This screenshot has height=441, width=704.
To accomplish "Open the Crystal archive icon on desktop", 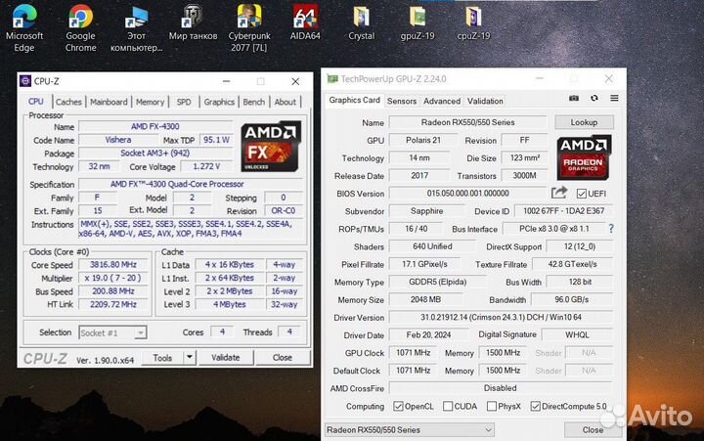I will (x=362, y=22).
